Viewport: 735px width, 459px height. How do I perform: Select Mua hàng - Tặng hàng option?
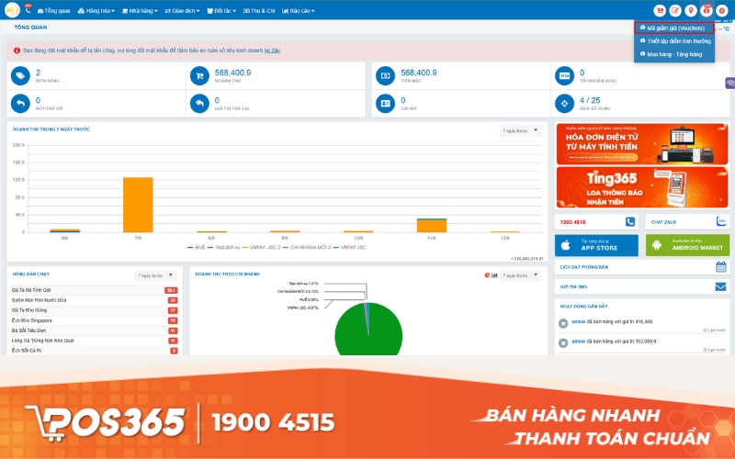tap(674, 54)
